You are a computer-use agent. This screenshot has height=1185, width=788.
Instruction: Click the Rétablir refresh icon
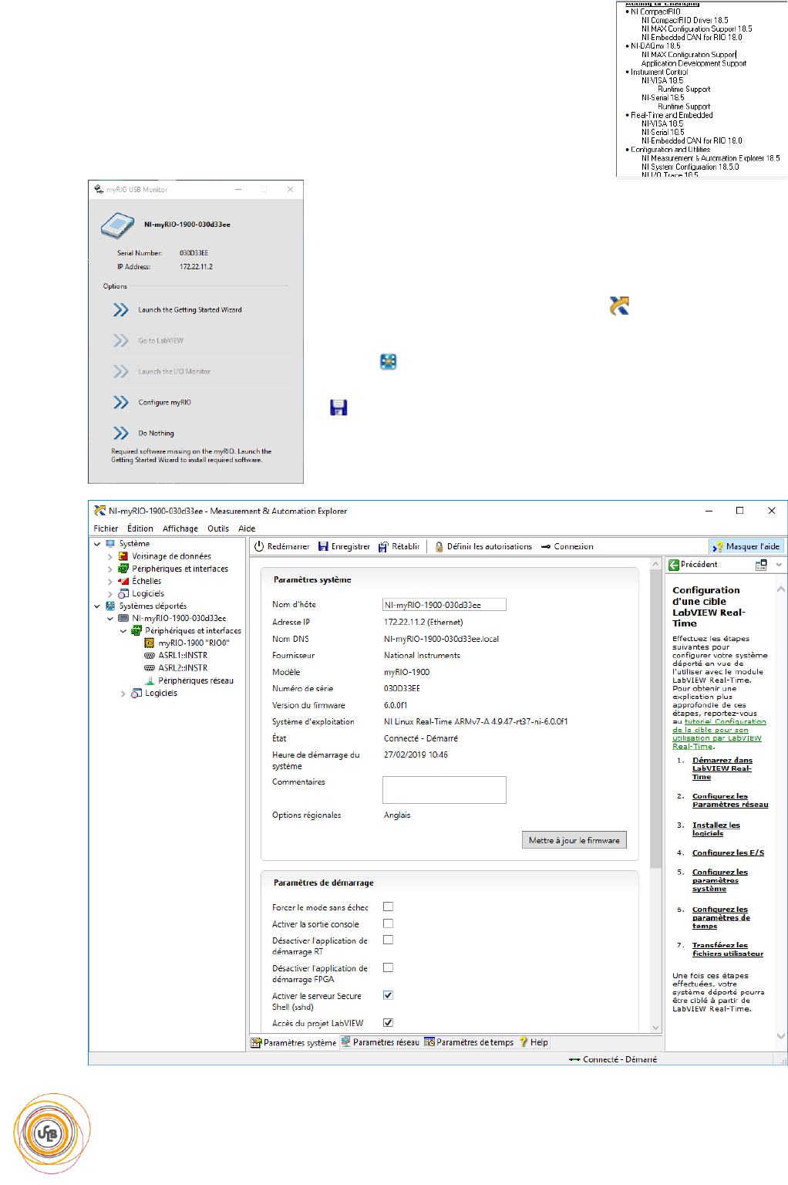(383, 546)
